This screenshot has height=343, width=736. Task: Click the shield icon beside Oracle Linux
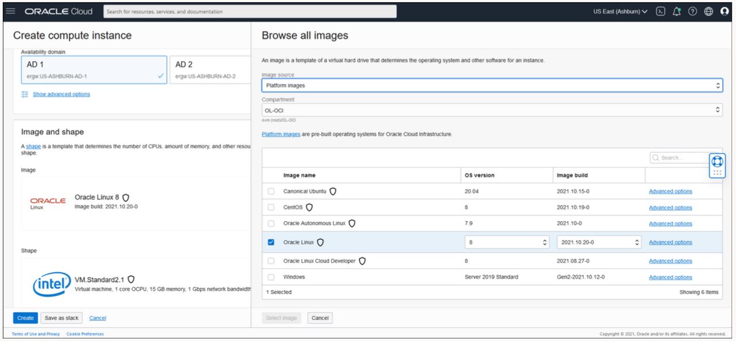pyautogui.click(x=321, y=242)
